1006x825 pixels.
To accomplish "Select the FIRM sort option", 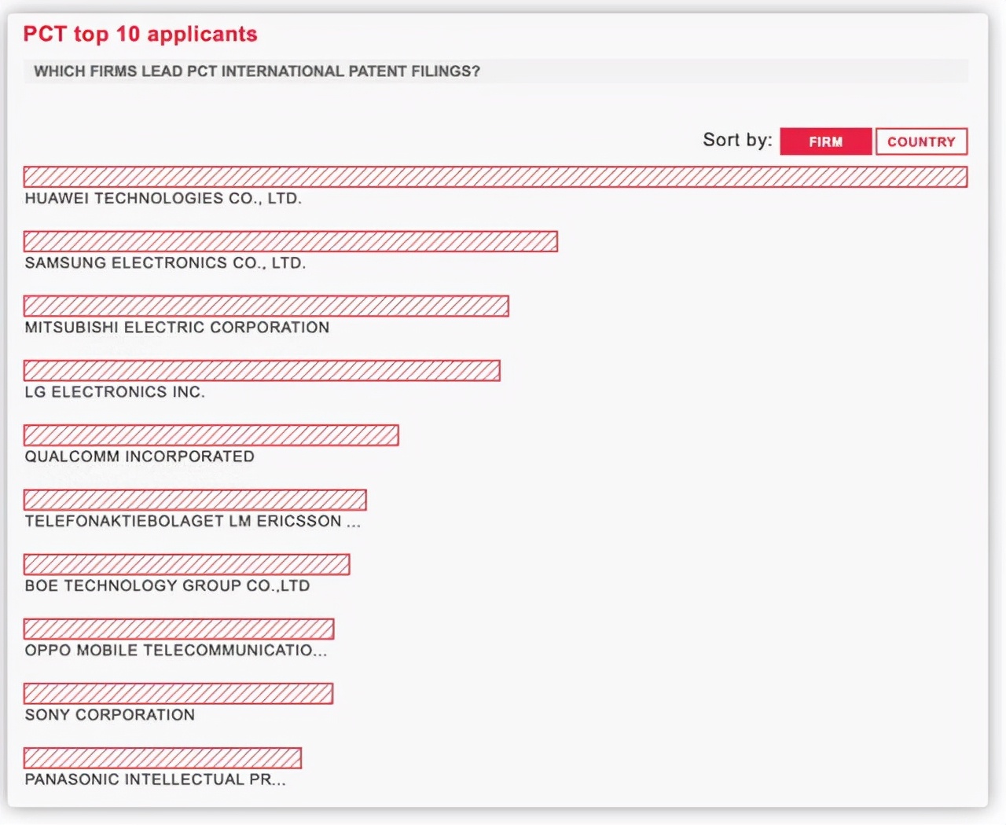I will tap(825, 141).
